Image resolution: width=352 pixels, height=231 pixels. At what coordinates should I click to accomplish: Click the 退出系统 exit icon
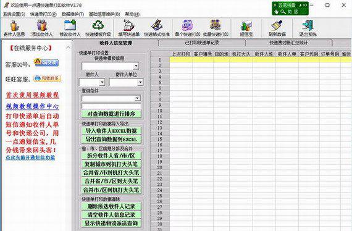coord(308,28)
